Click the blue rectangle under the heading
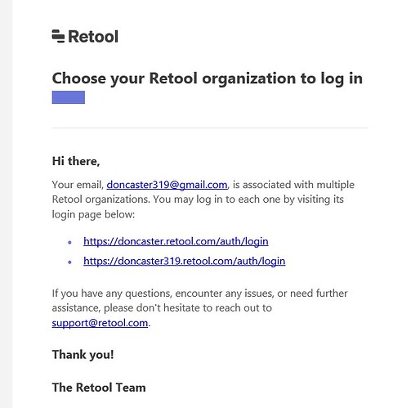The image size is (402, 408). [x=69, y=97]
